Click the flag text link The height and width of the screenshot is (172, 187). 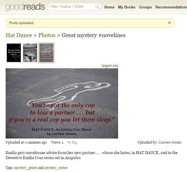pyautogui.click(x=74, y=142)
